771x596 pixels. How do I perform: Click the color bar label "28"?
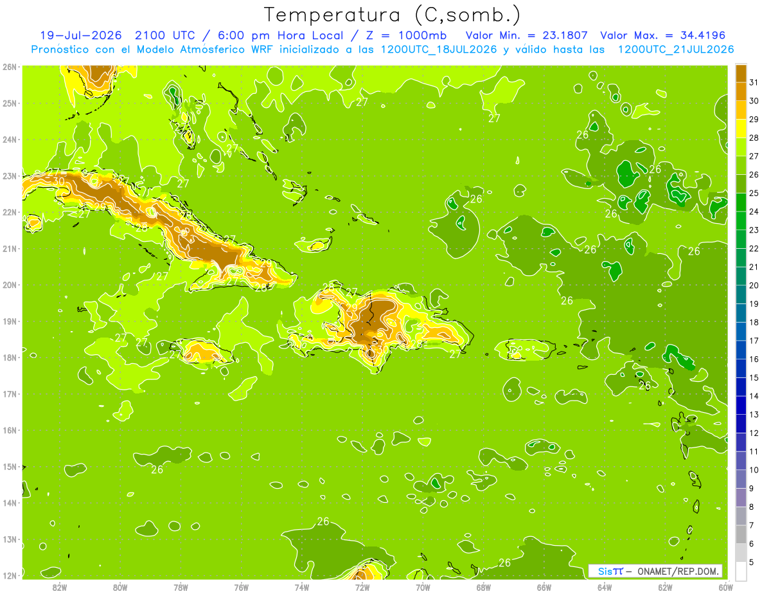[x=754, y=138]
